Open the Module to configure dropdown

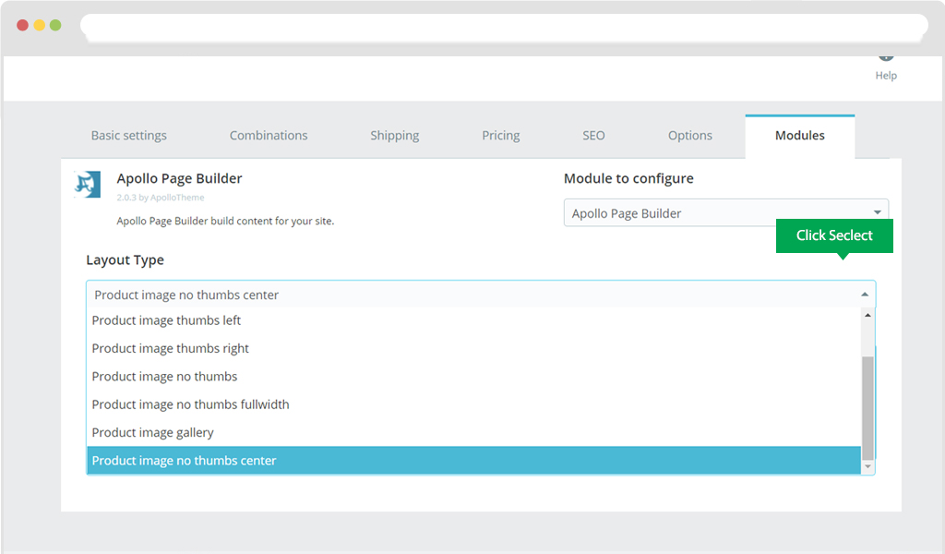click(x=725, y=212)
